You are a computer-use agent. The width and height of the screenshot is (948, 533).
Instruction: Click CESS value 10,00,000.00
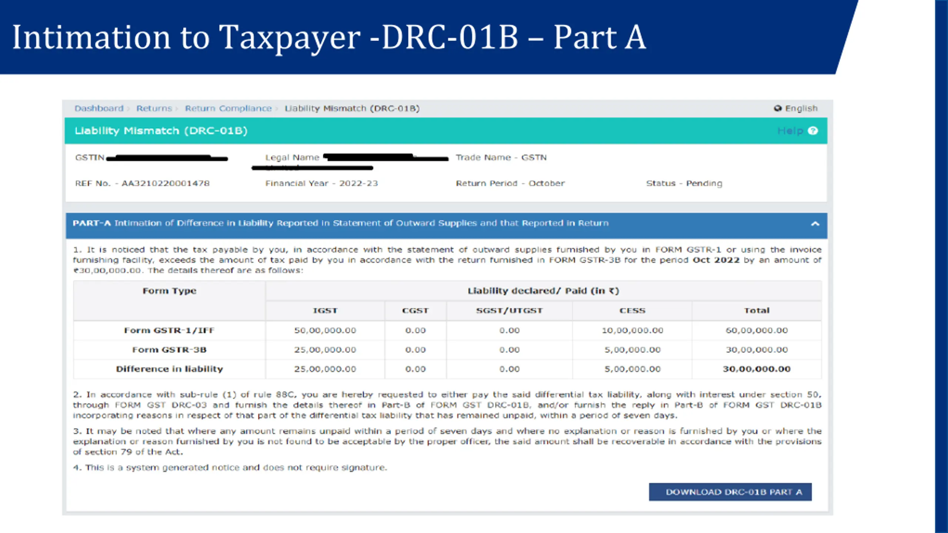click(x=632, y=330)
